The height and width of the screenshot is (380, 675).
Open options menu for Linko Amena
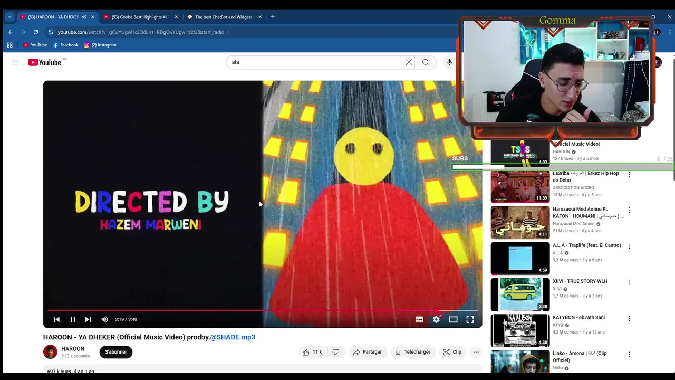point(629,354)
